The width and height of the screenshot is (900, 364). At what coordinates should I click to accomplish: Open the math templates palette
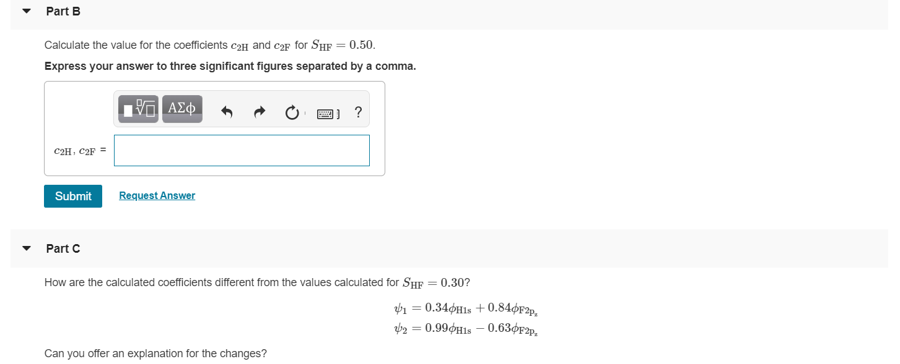point(137,109)
